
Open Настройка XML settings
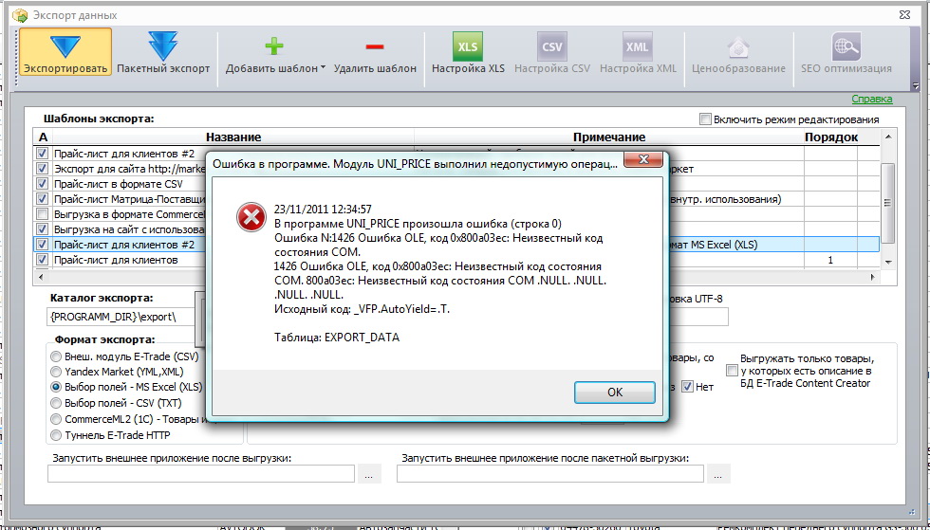click(638, 51)
